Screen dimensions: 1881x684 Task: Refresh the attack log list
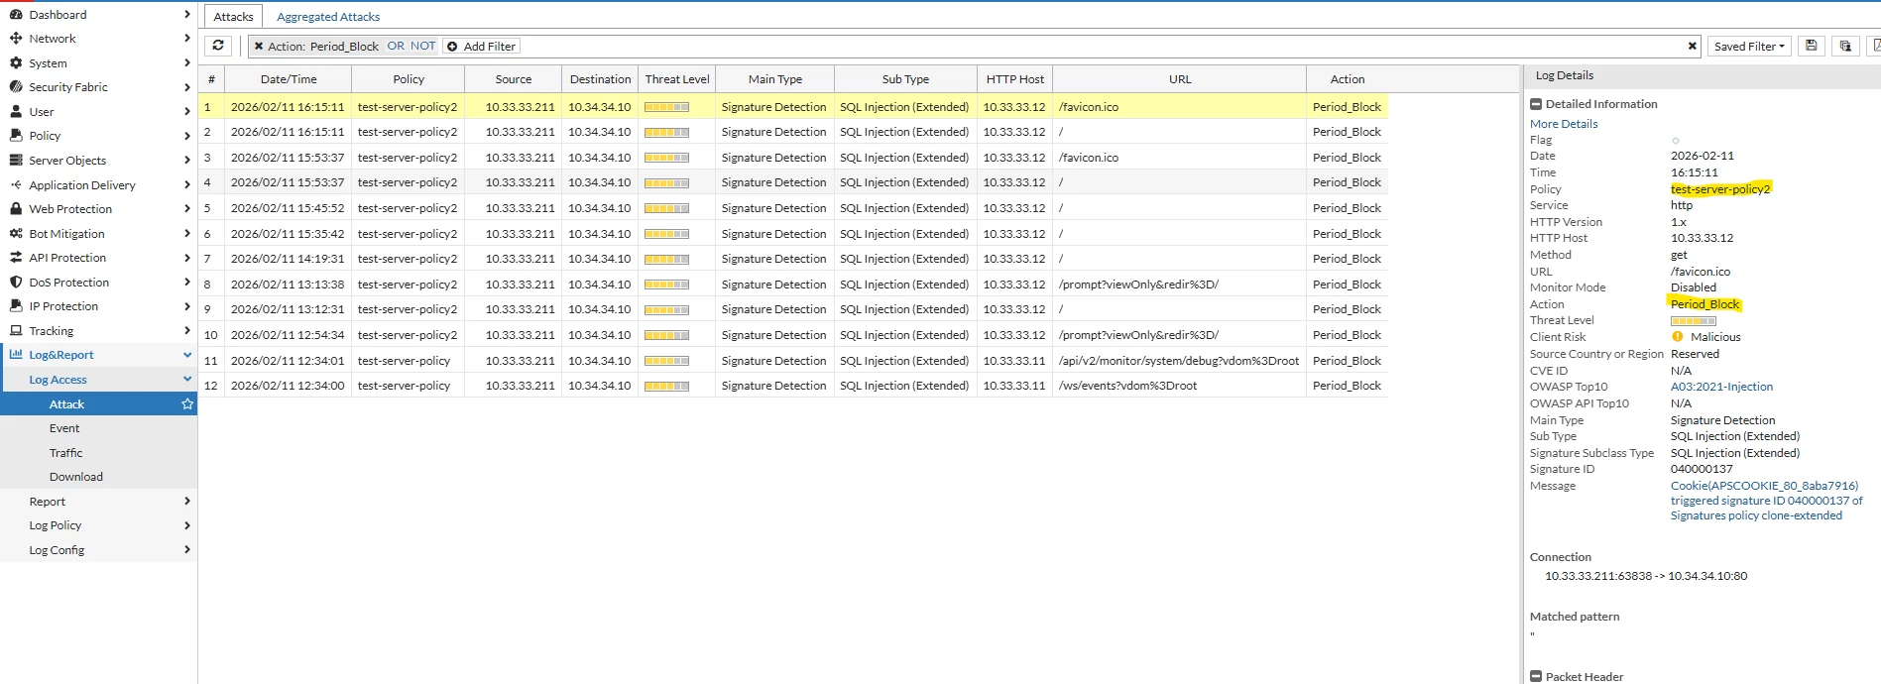(218, 46)
